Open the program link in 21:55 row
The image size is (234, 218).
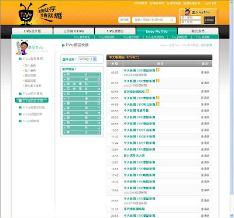pos(134,209)
